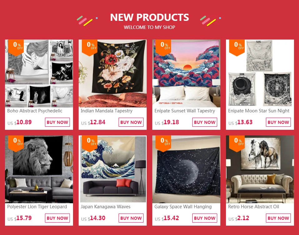Open the Boho abstract sketch collage image
This screenshot has width=299, height=235.
click(39, 73)
